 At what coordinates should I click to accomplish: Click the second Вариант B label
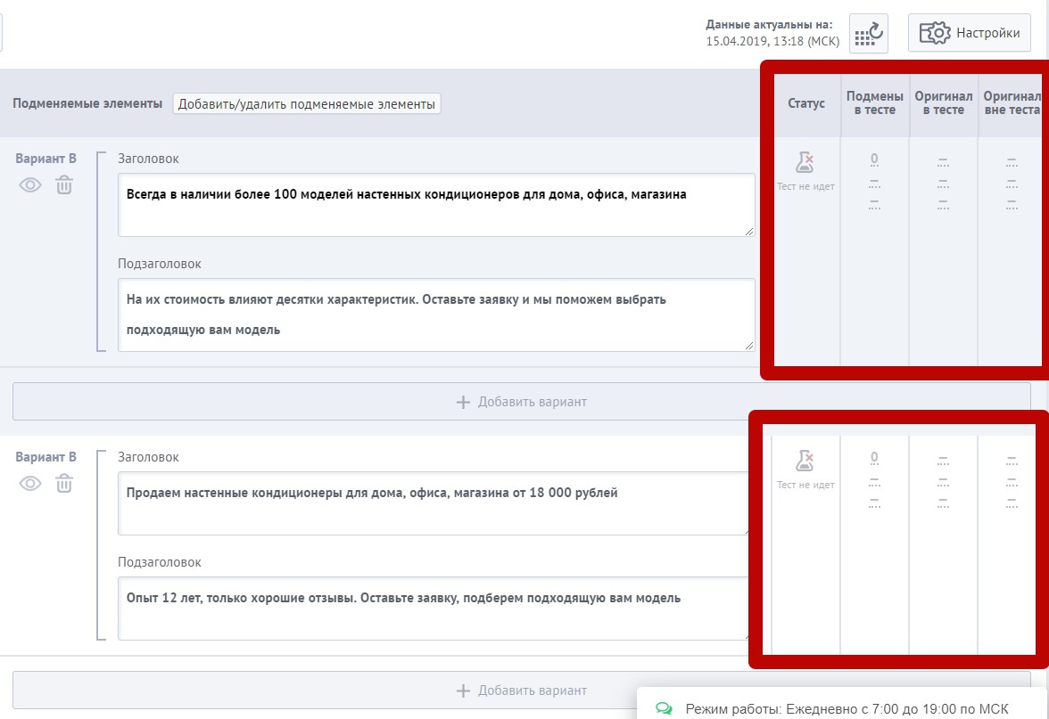coord(45,457)
